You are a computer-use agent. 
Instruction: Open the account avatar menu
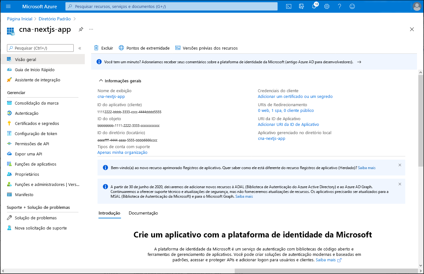click(x=416, y=6)
